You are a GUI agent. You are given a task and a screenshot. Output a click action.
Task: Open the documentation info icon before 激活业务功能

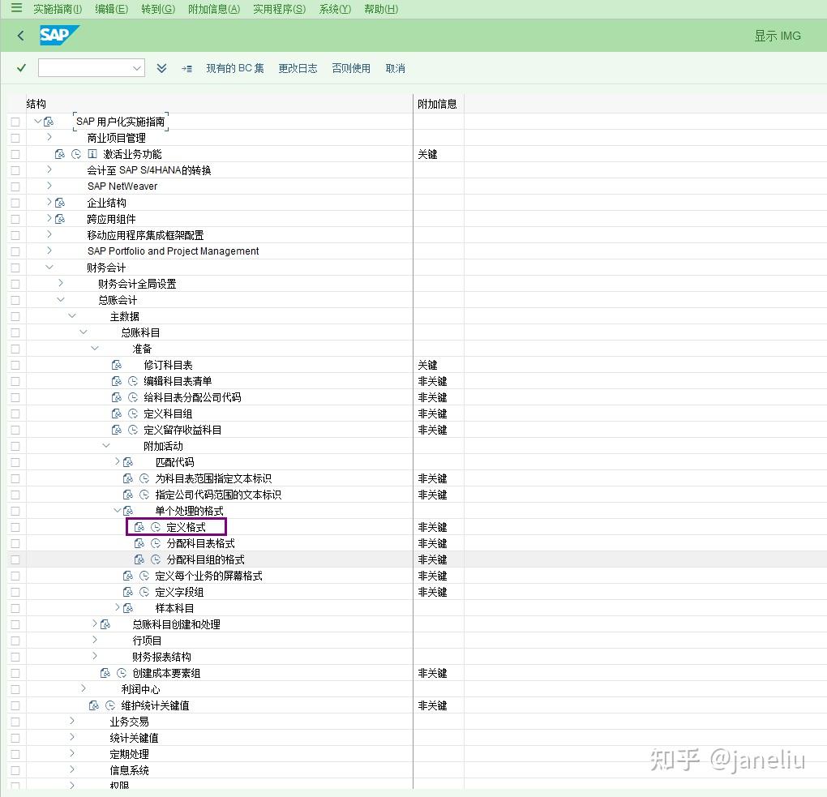(x=91, y=154)
